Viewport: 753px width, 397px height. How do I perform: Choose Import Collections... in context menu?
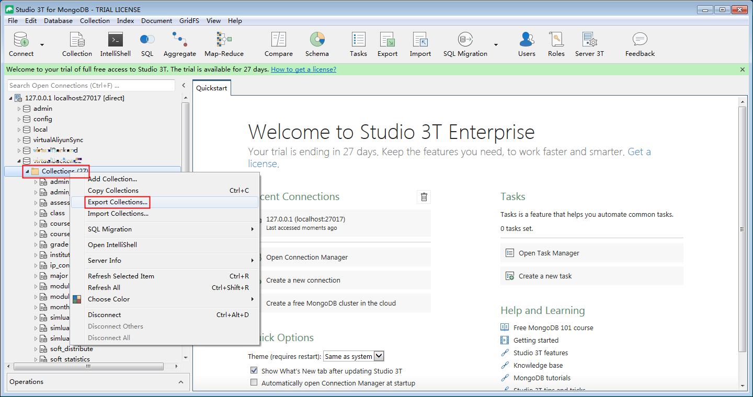click(x=165, y=214)
